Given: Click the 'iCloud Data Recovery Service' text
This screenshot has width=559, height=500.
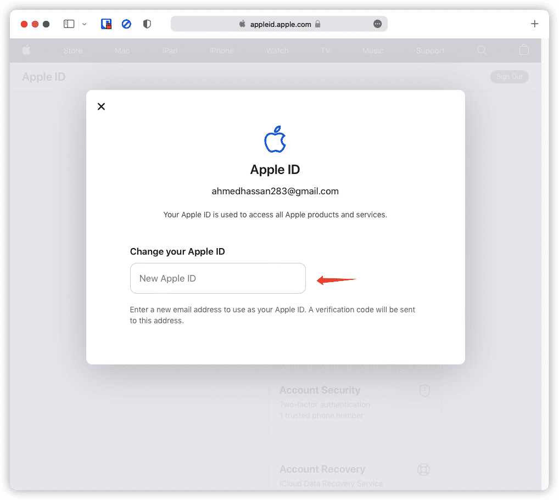Looking at the screenshot, I should (331, 484).
